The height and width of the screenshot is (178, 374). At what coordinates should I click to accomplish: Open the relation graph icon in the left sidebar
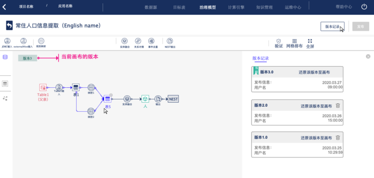pos(5,98)
